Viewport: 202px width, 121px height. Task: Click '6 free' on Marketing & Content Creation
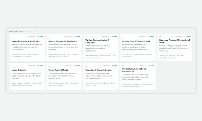[114, 65]
